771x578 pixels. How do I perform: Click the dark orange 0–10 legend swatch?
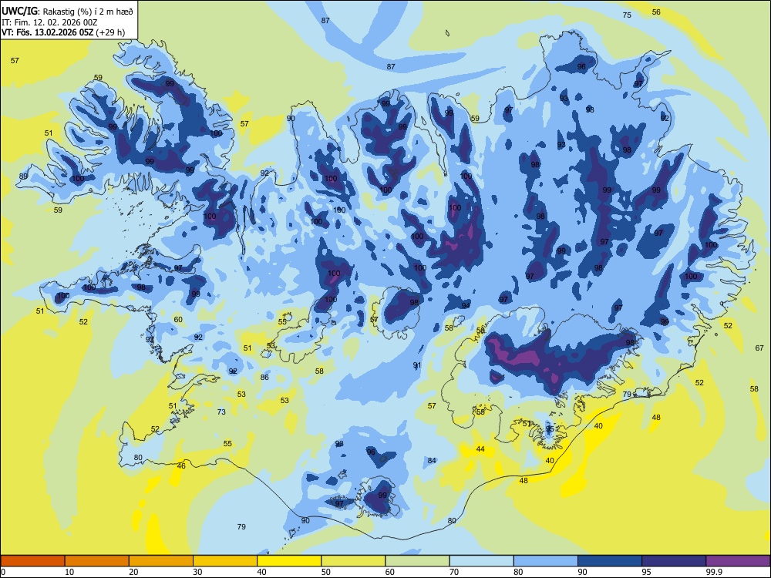(x=32, y=561)
